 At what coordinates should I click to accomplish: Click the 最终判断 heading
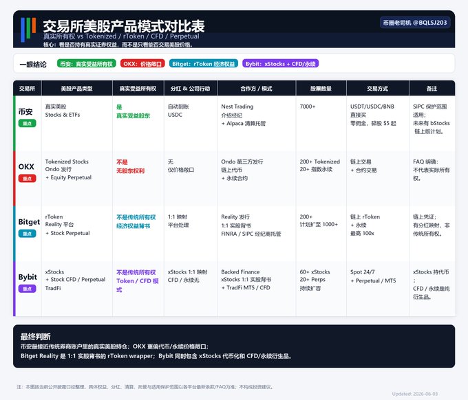point(35,337)
